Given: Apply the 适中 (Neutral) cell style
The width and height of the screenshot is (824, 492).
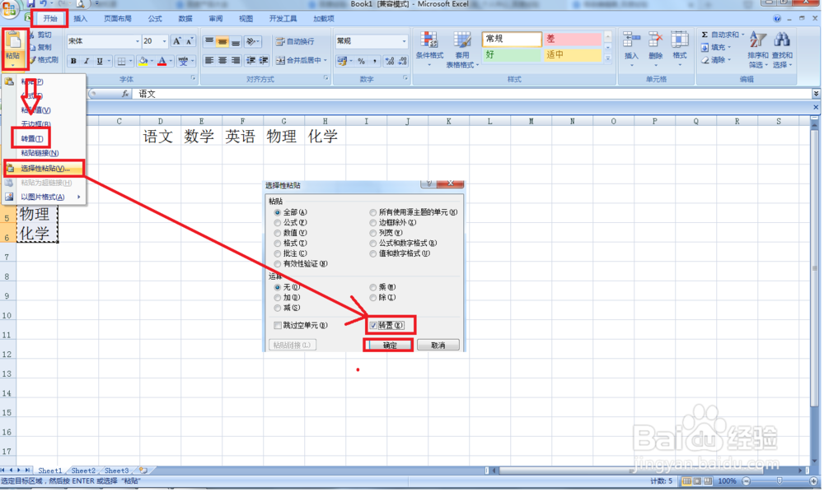Looking at the screenshot, I should click(x=573, y=54).
